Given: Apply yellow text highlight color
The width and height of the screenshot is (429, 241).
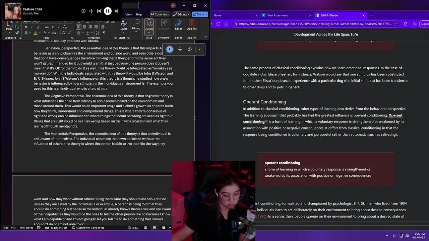Looking at the screenshot, I should 36,33.
